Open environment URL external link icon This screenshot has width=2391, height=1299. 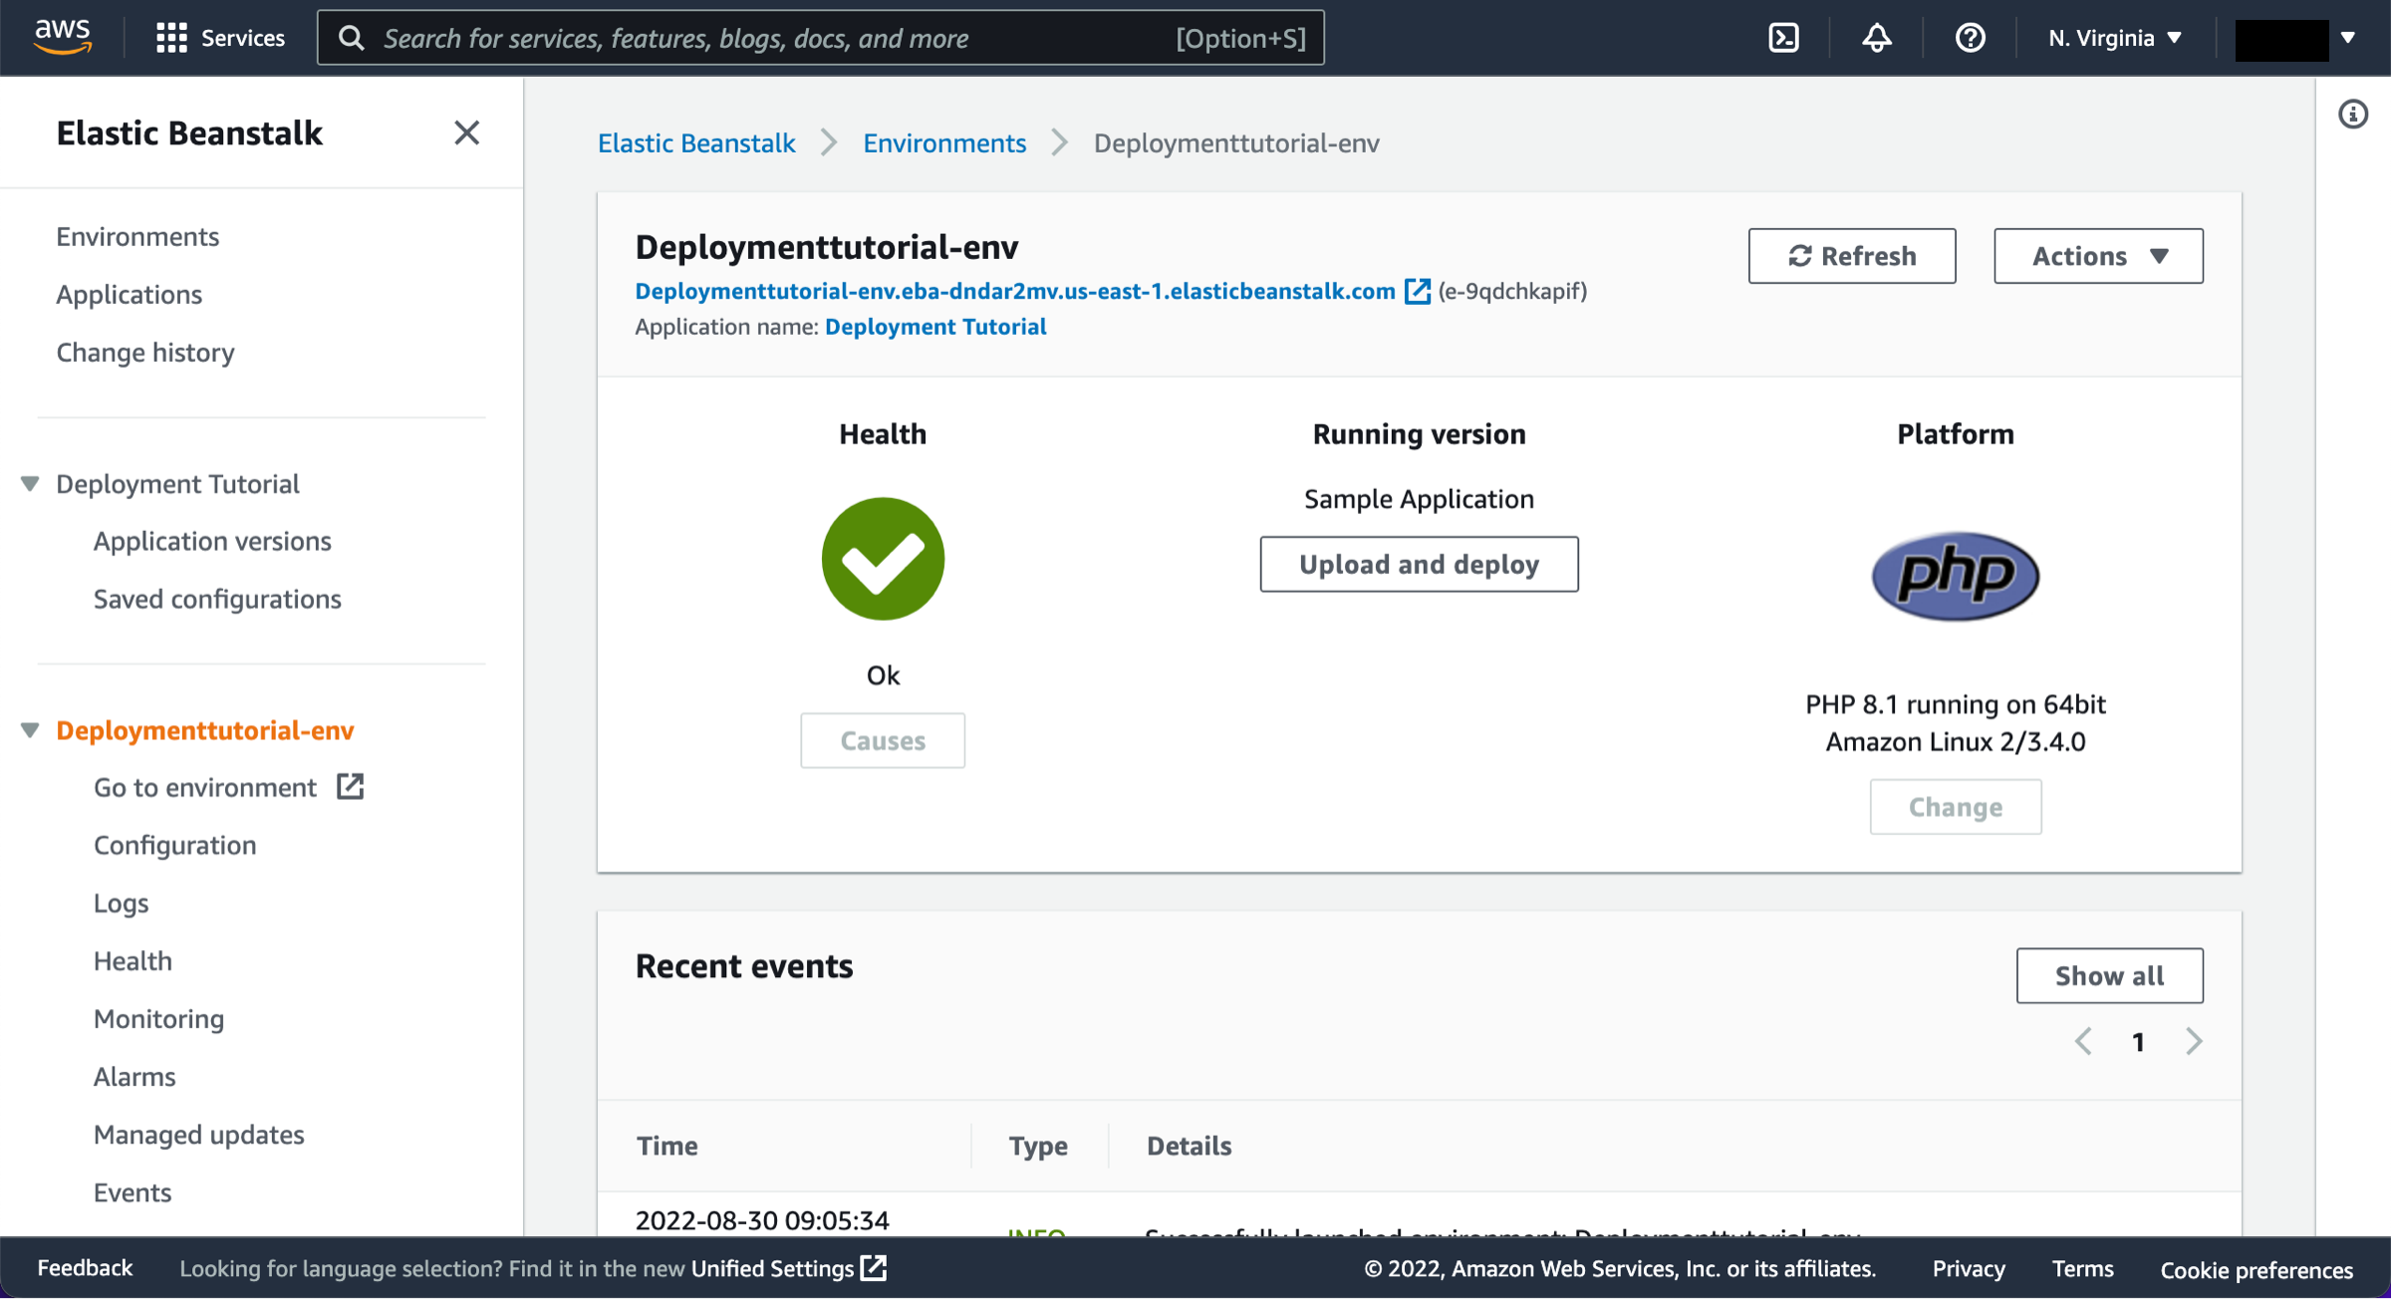(x=1417, y=291)
